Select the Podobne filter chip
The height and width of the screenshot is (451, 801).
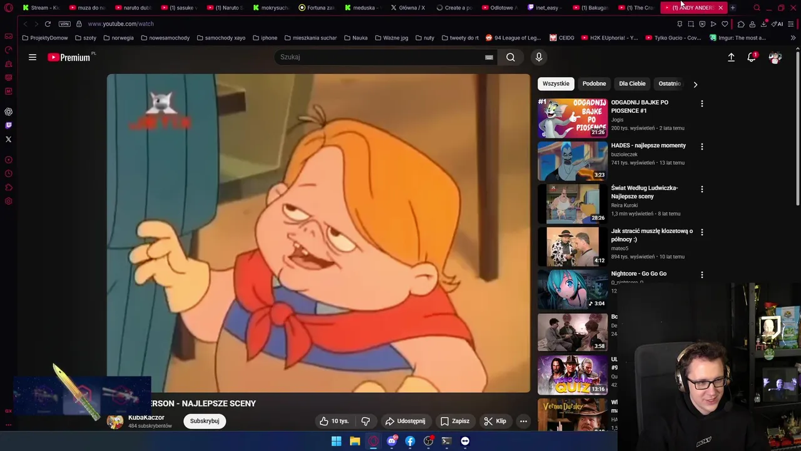click(x=594, y=83)
